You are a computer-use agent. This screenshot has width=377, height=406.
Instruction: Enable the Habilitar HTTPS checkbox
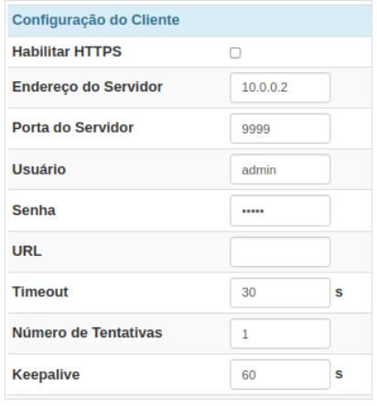(235, 53)
